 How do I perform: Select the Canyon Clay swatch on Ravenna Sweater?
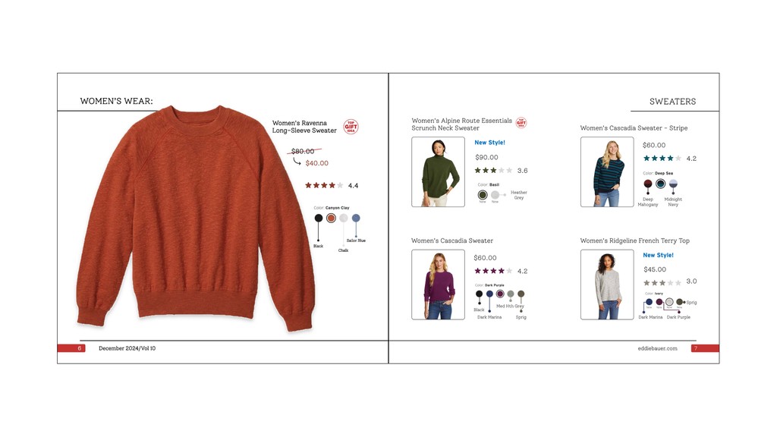click(x=331, y=218)
